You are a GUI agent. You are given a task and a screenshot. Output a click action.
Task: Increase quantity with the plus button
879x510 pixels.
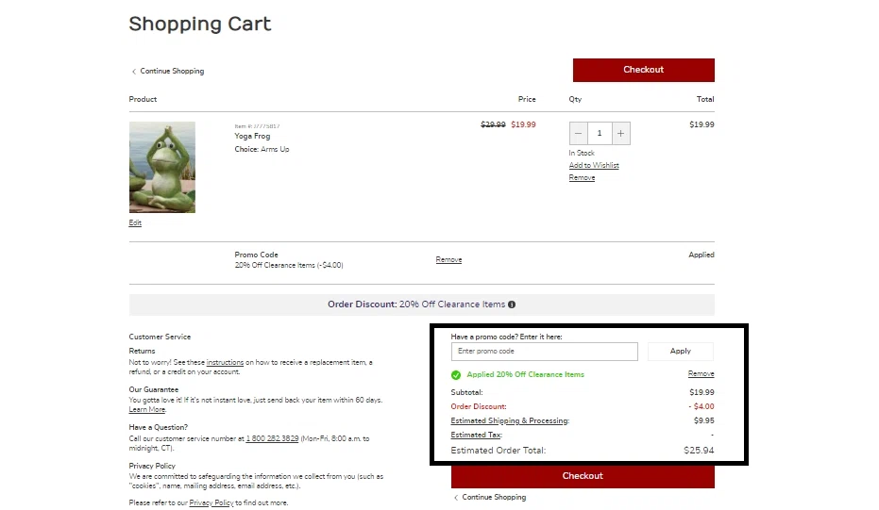tap(620, 134)
